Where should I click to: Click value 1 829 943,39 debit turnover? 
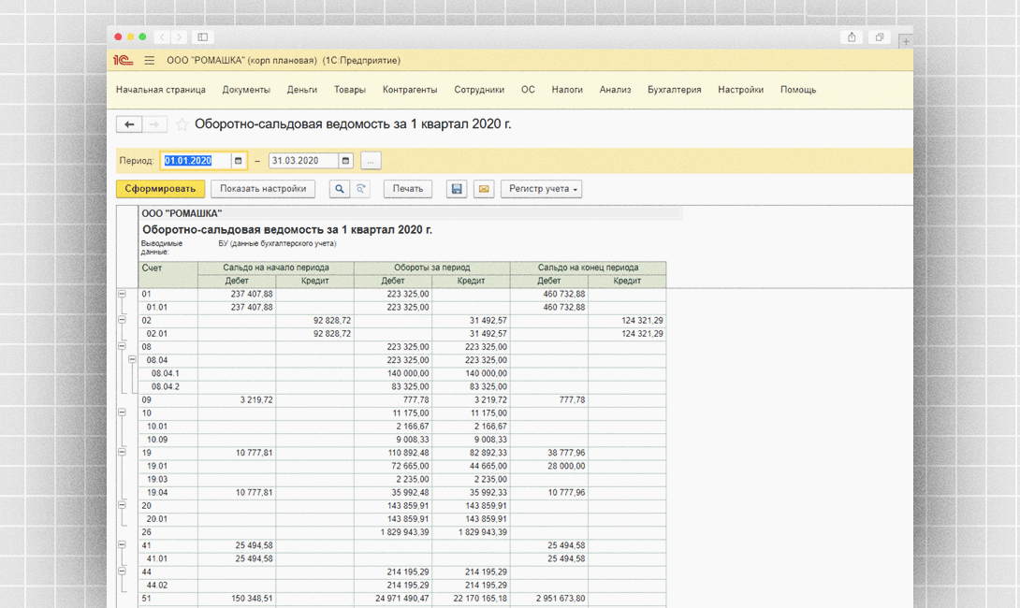click(404, 532)
